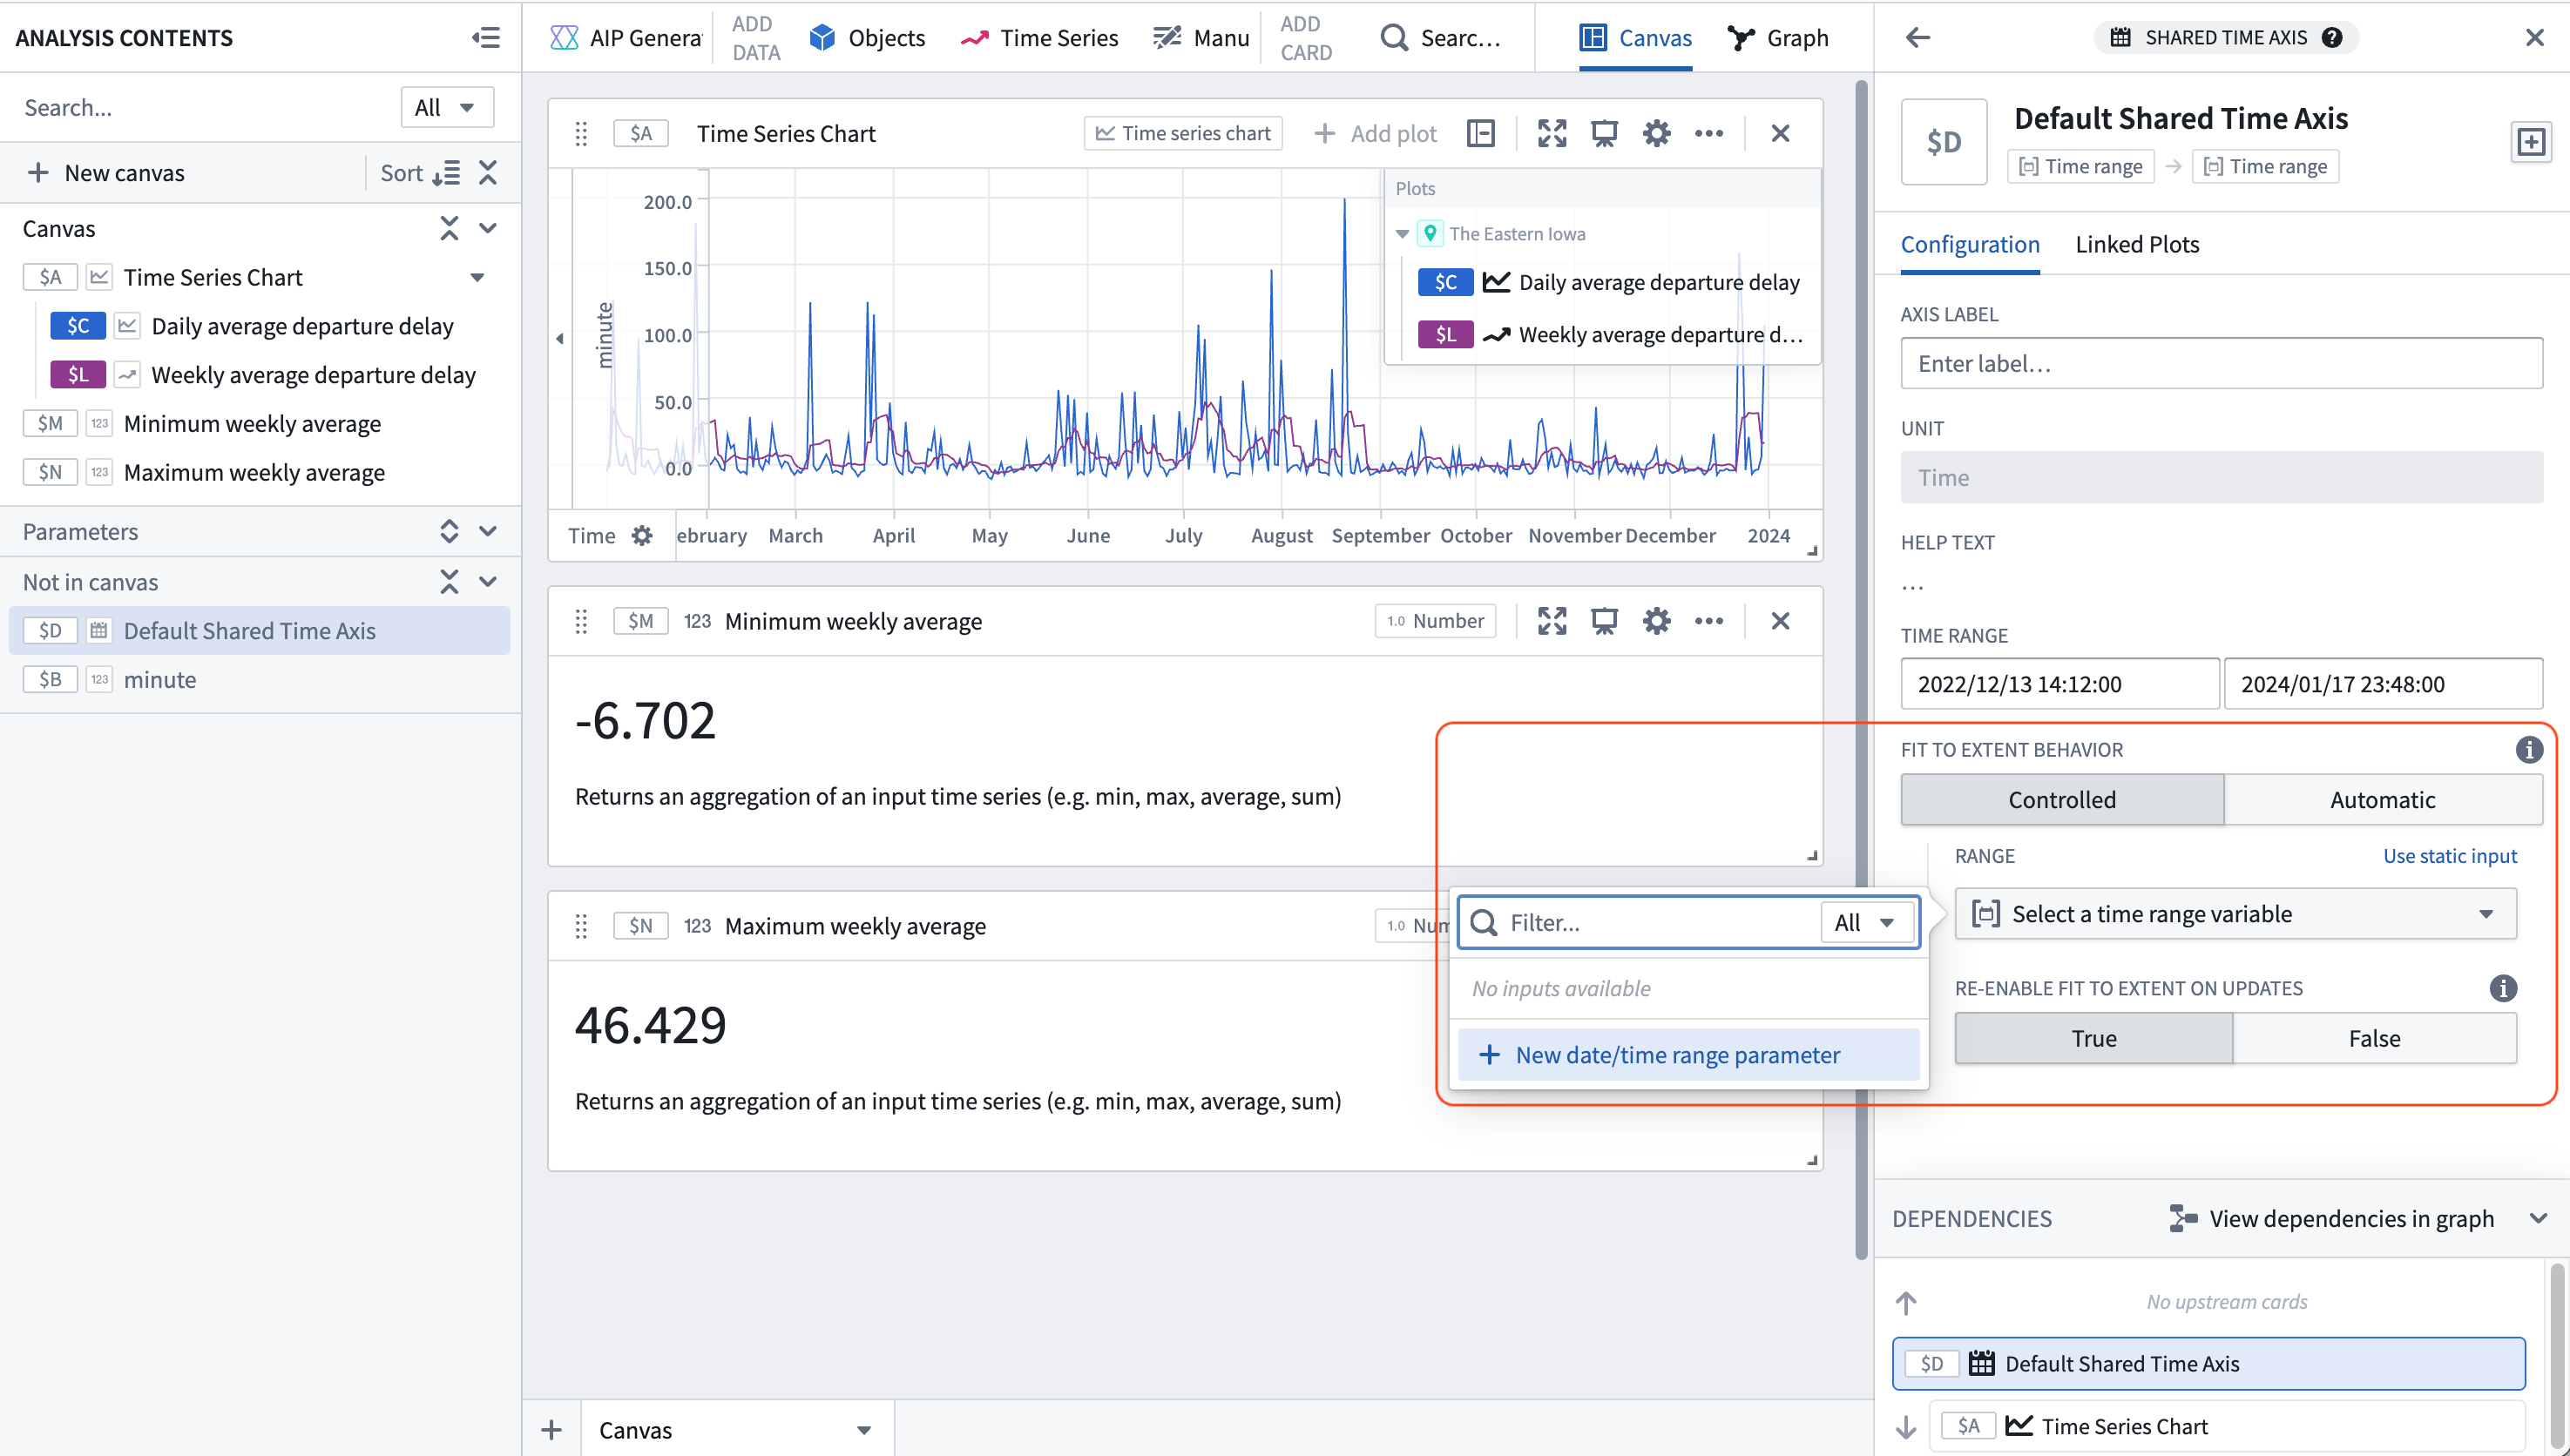Open presentation mode icon on Minimum weekly average

pyautogui.click(x=1604, y=621)
